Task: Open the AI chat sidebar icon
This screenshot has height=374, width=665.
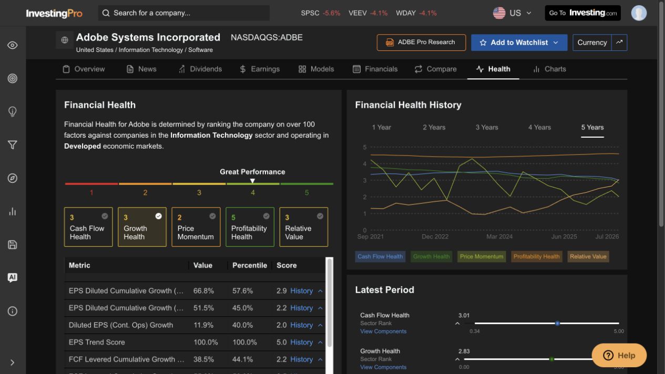Action: pyautogui.click(x=13, y=278)
